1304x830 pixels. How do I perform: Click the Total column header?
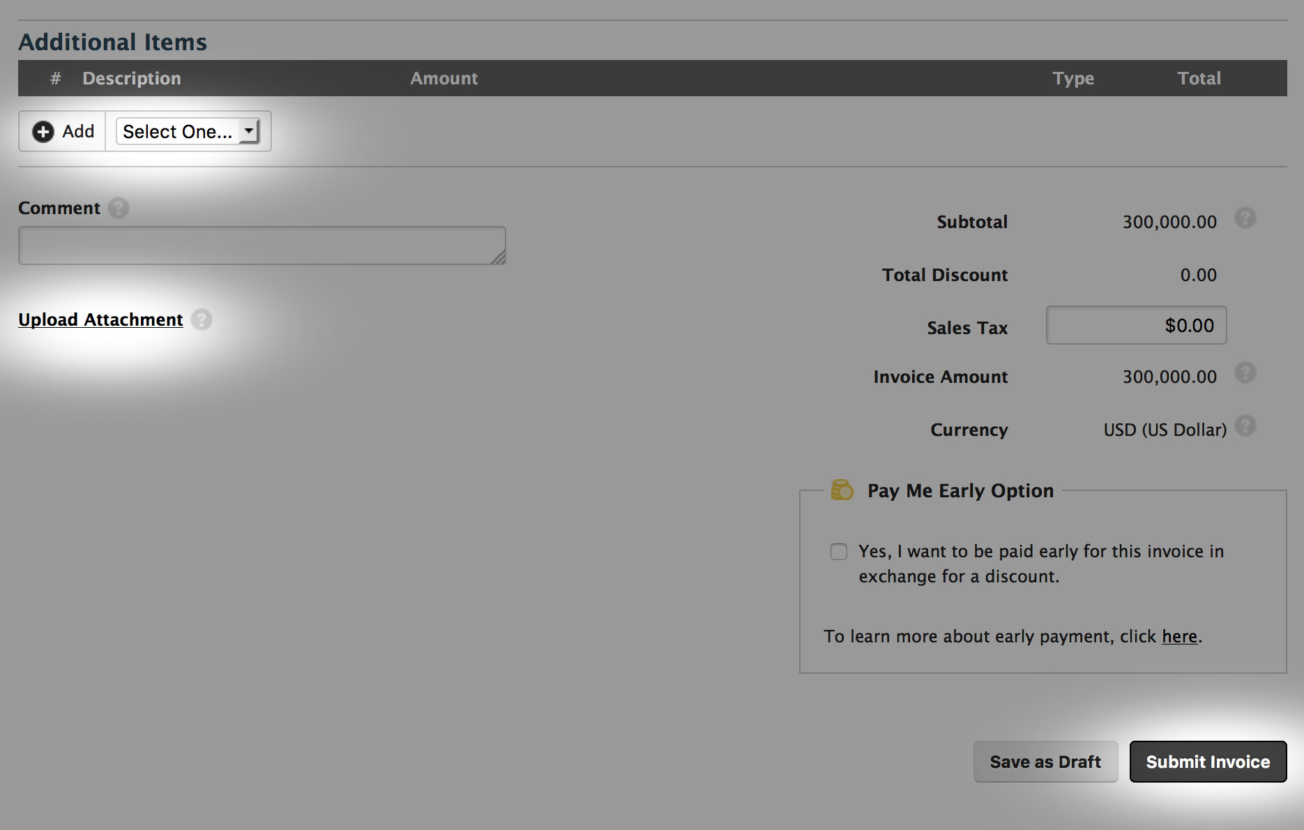click(1199, 78)
